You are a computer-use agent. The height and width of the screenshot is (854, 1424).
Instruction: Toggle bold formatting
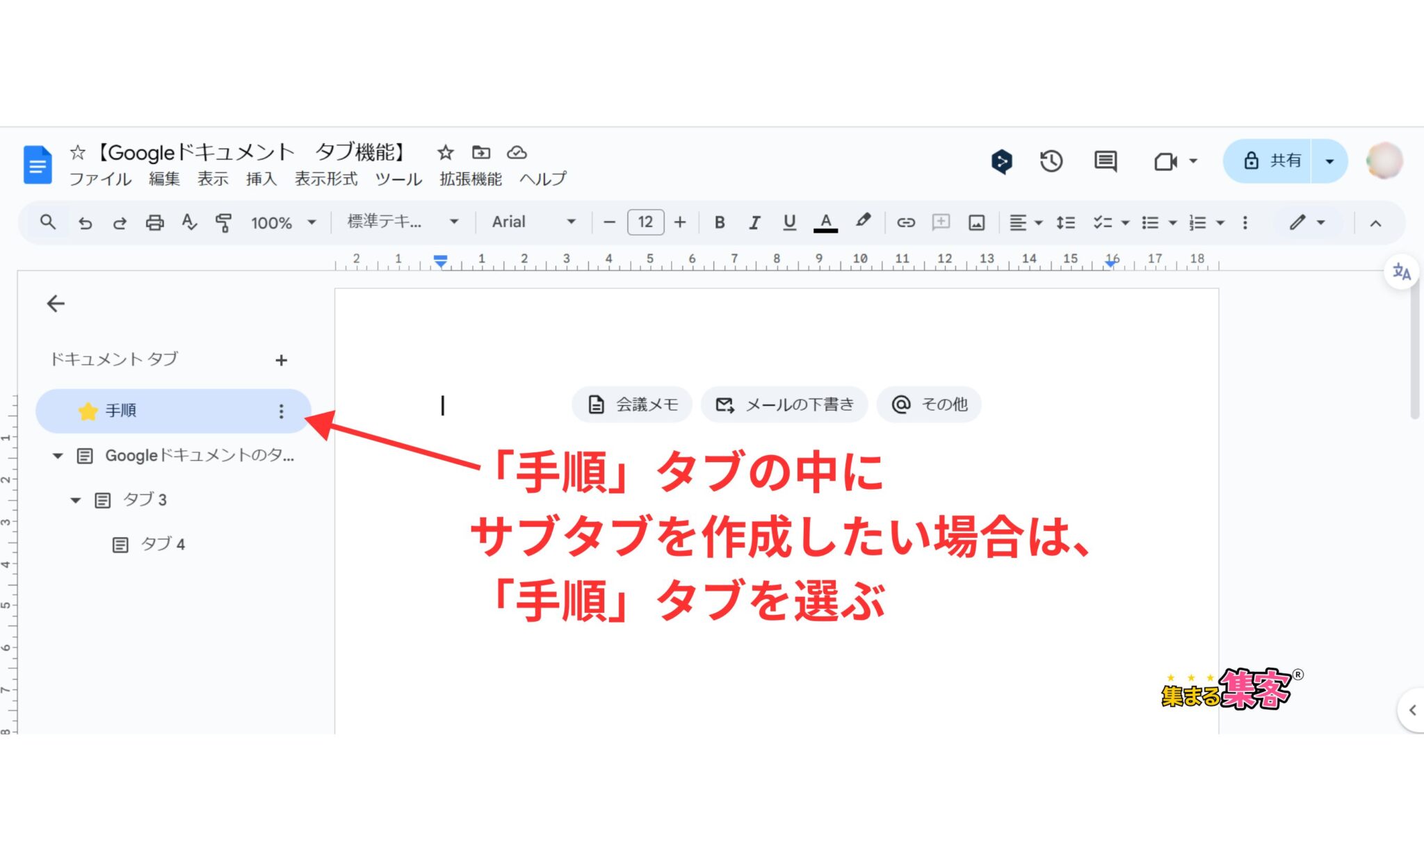click(x=720, y=222)
